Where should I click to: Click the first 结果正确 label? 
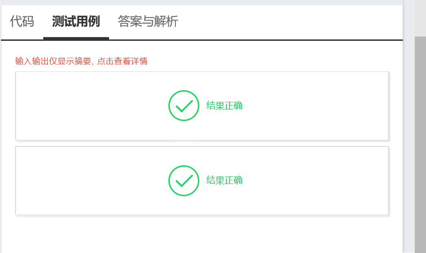click(224, 106)
